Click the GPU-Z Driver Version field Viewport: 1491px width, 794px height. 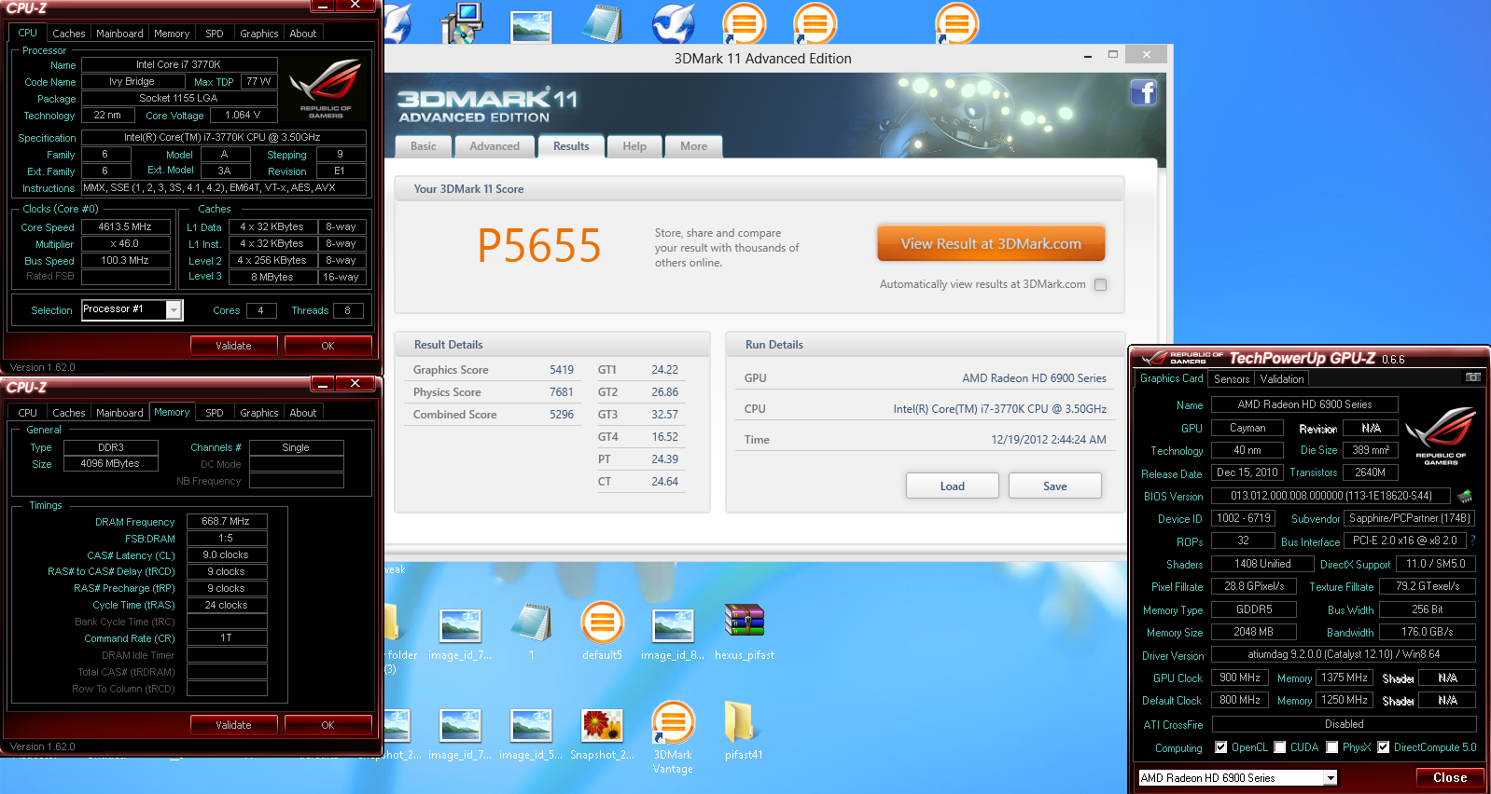1344,654
